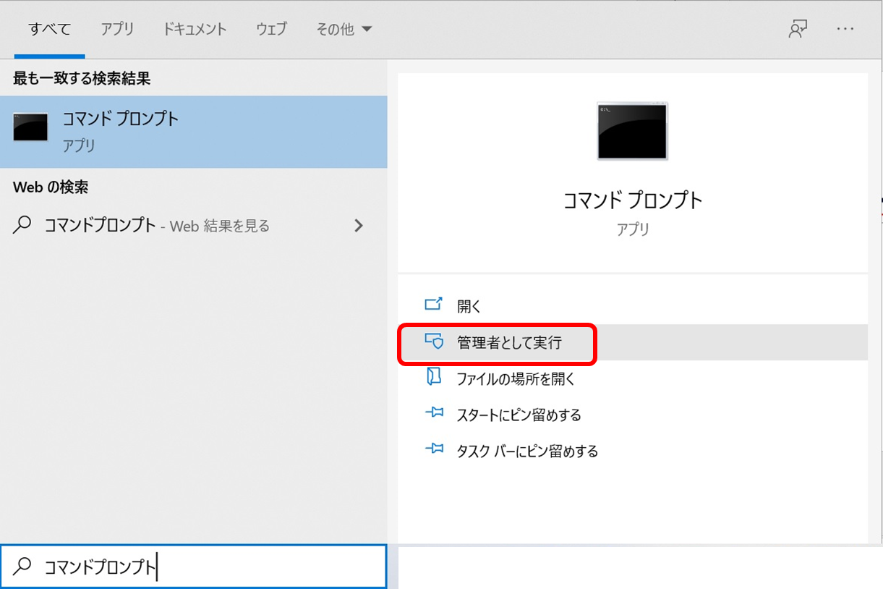Open コマンドプロンプト via the 開く option

tap(467, 306)
